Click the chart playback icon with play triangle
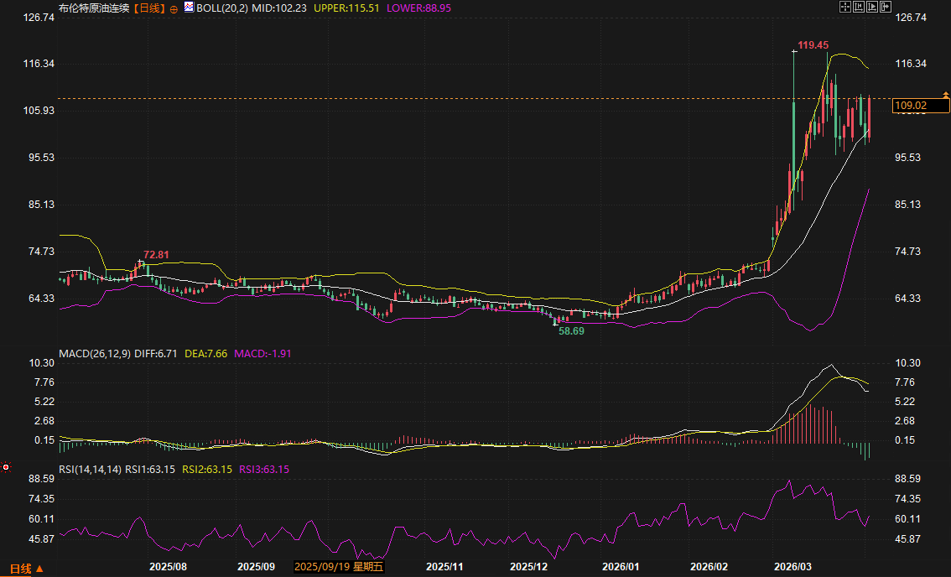The image size is (951, 577). click(871, 7)
